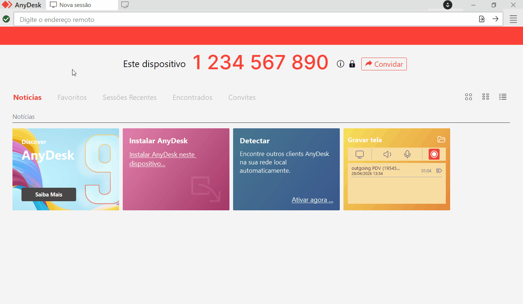523x304 pixels.
Task: Click the 01:04 recording duration
Action: (x=426, y=171)
